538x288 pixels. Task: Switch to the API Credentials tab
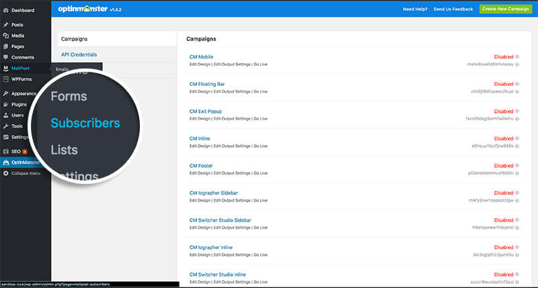point(79,54)
